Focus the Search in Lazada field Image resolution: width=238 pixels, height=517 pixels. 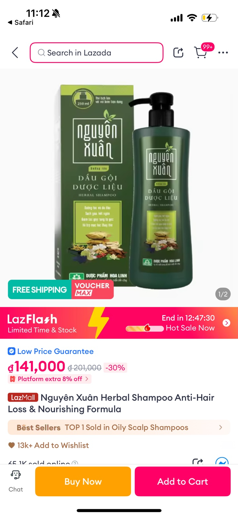[x=96, y=53]
